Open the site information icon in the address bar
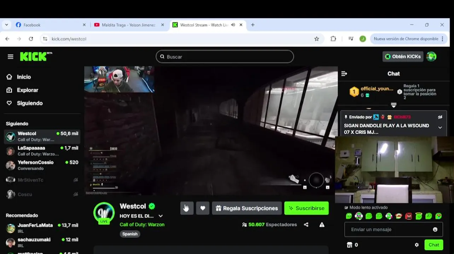454x254 pixels. coord(45,39)
